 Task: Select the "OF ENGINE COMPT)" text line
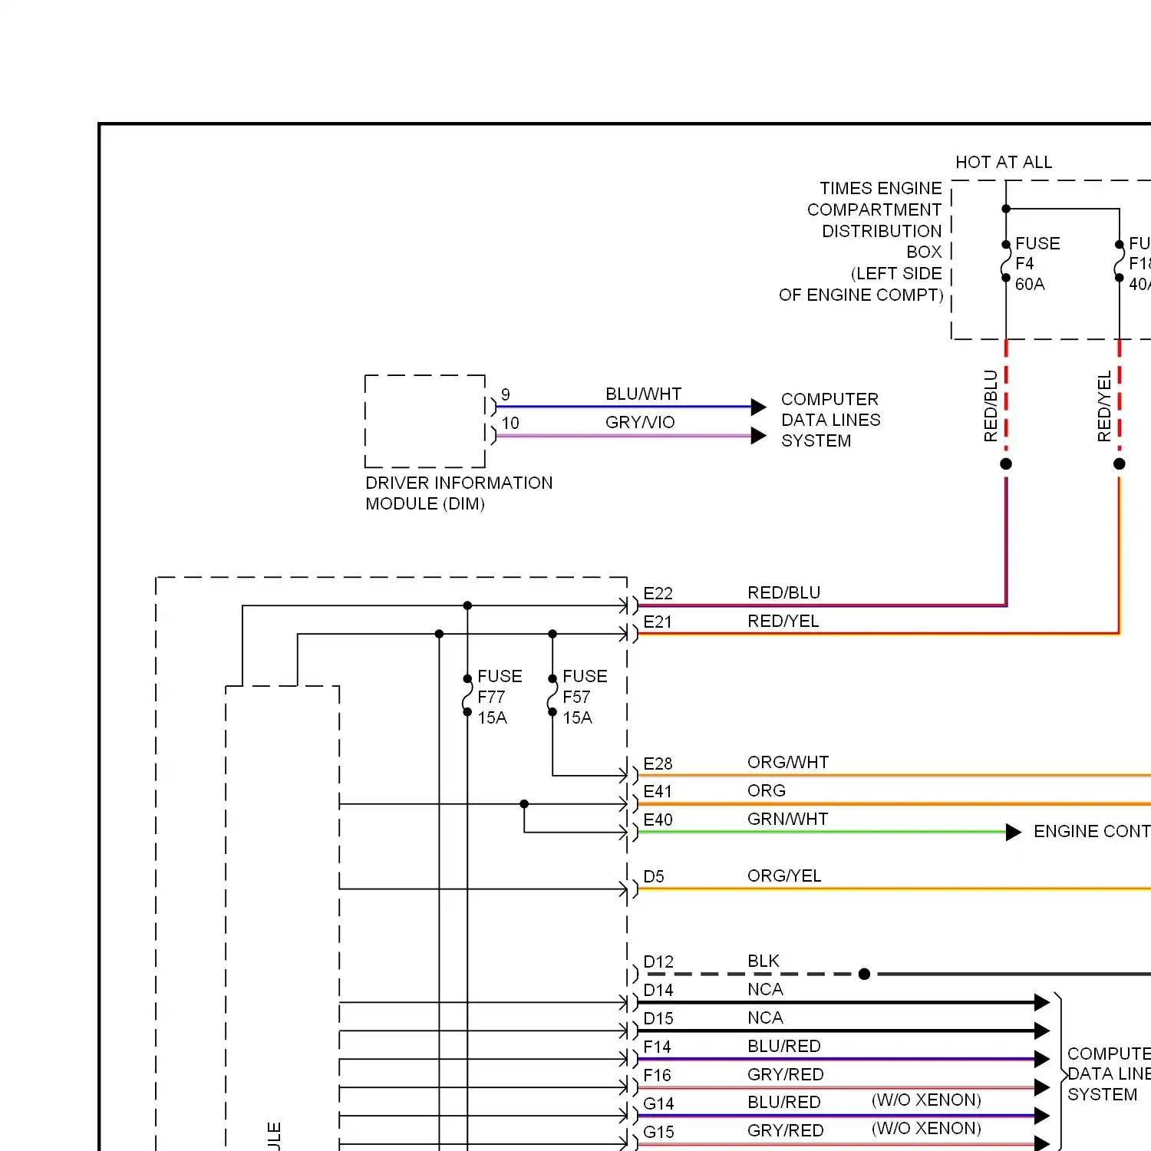coord(861,295)
